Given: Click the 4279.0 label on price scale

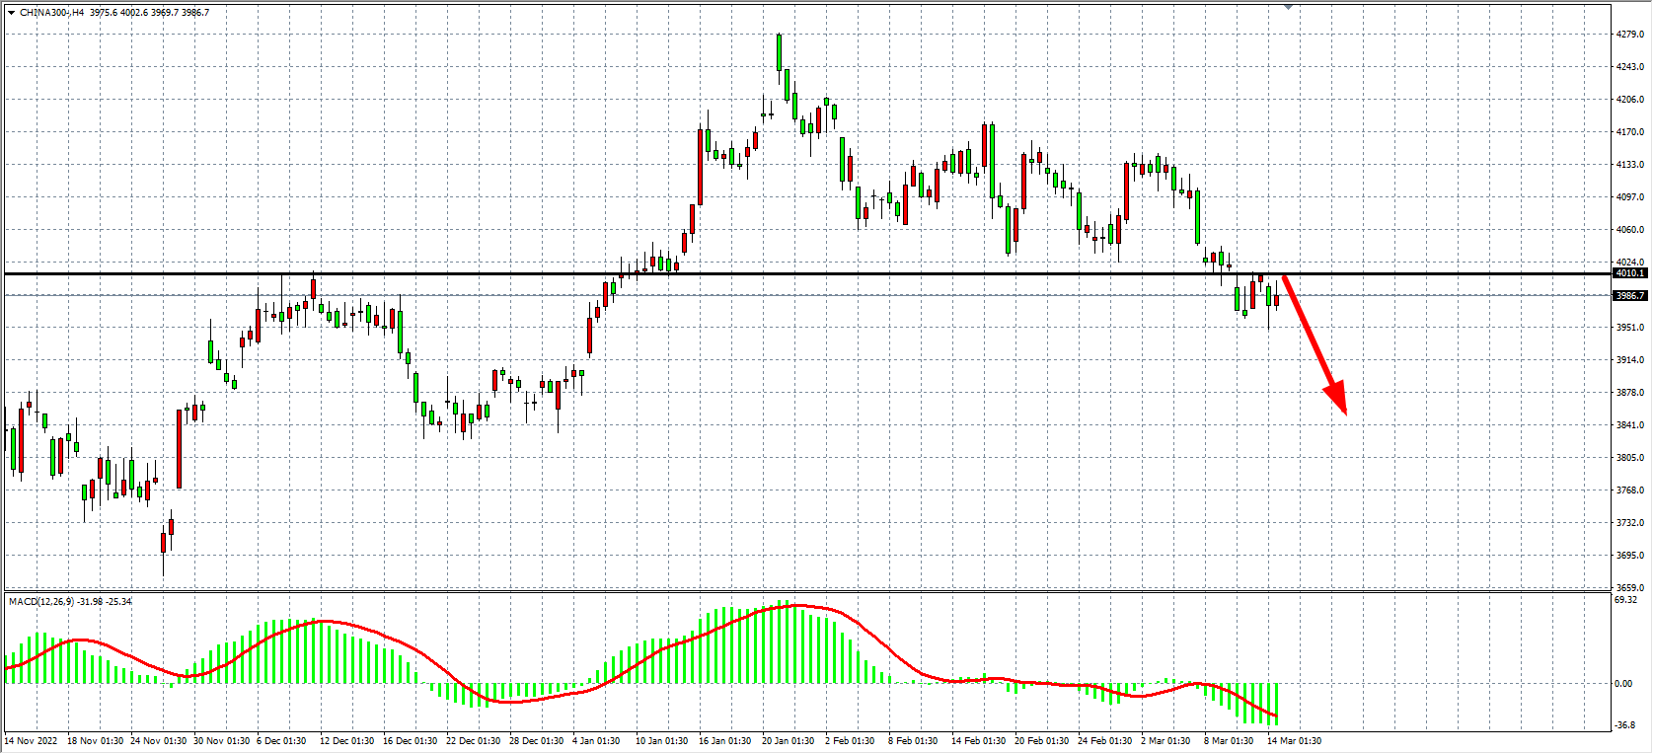Looking at the screenshot, I should click(x=1629, y=35).
